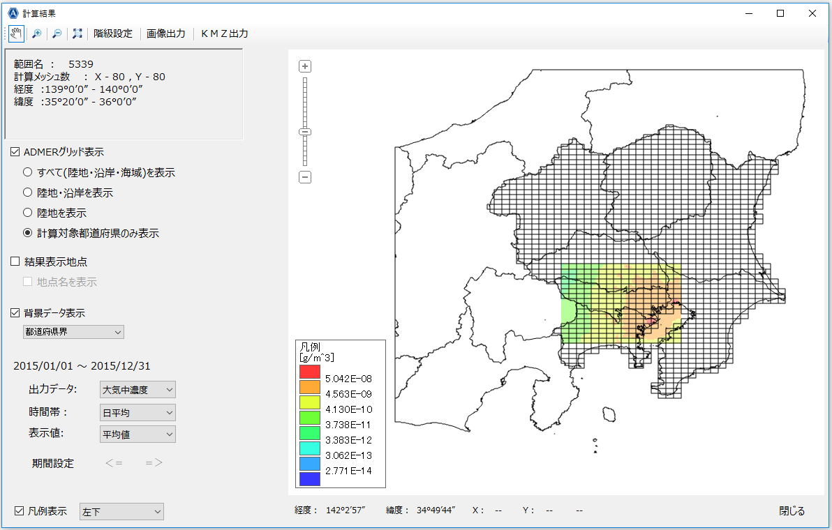Maximize the 計算結果 window
Screen dimensions: 832x530
click(780, 13)
